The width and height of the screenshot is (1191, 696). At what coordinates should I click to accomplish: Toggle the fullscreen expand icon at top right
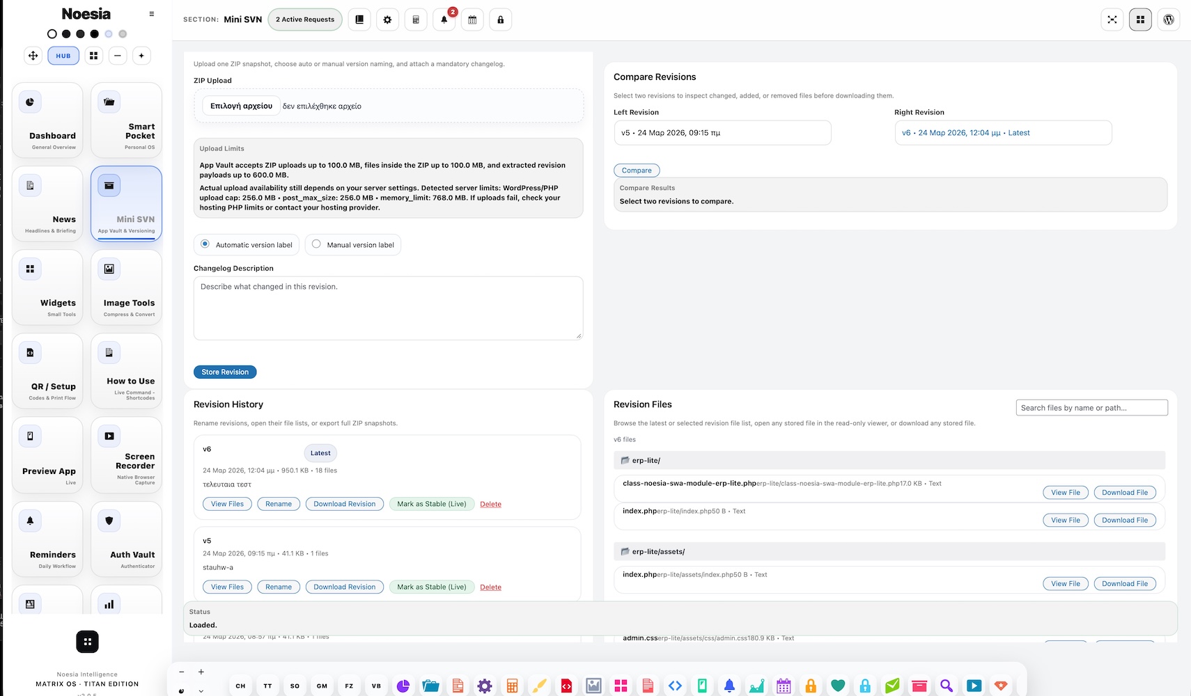(x=1112, y=19)
